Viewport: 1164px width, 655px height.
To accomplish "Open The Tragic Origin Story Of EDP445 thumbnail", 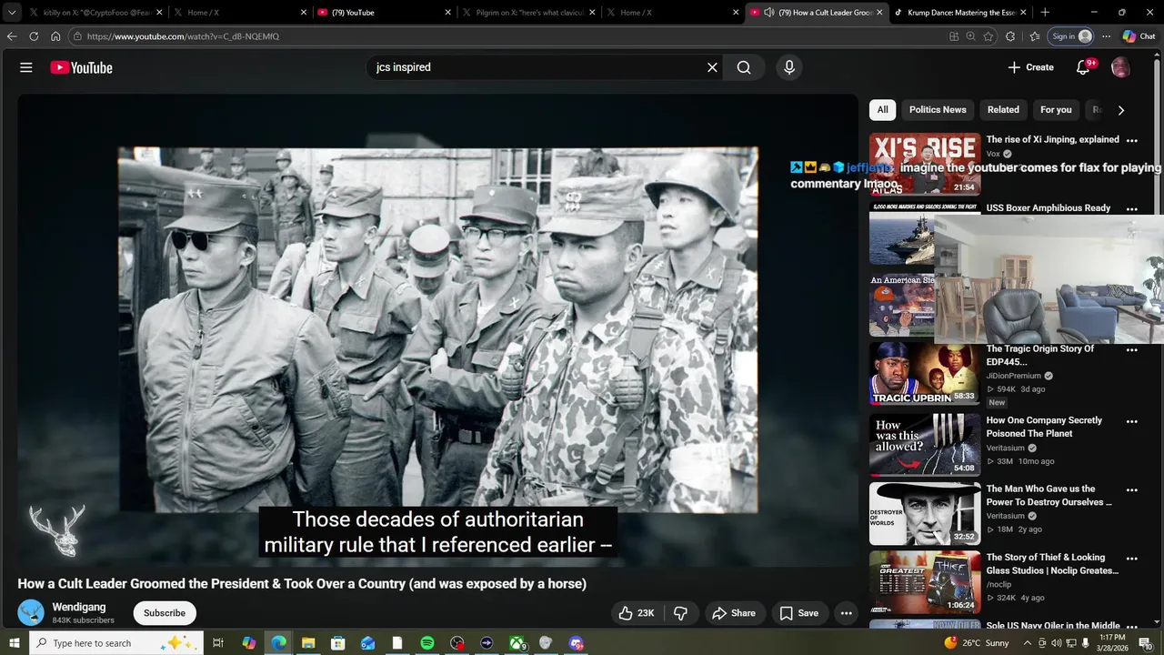I will tap(925, 373).
